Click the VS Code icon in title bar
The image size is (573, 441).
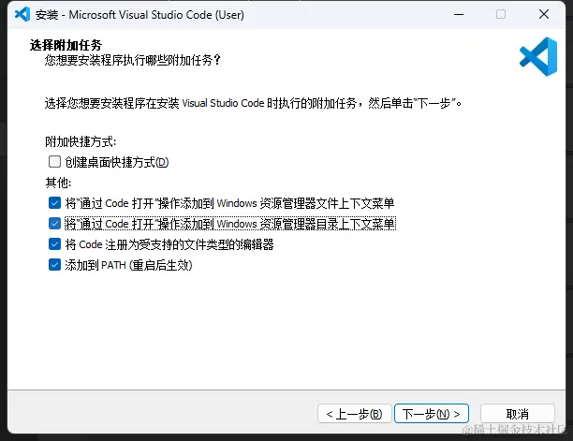22,14
